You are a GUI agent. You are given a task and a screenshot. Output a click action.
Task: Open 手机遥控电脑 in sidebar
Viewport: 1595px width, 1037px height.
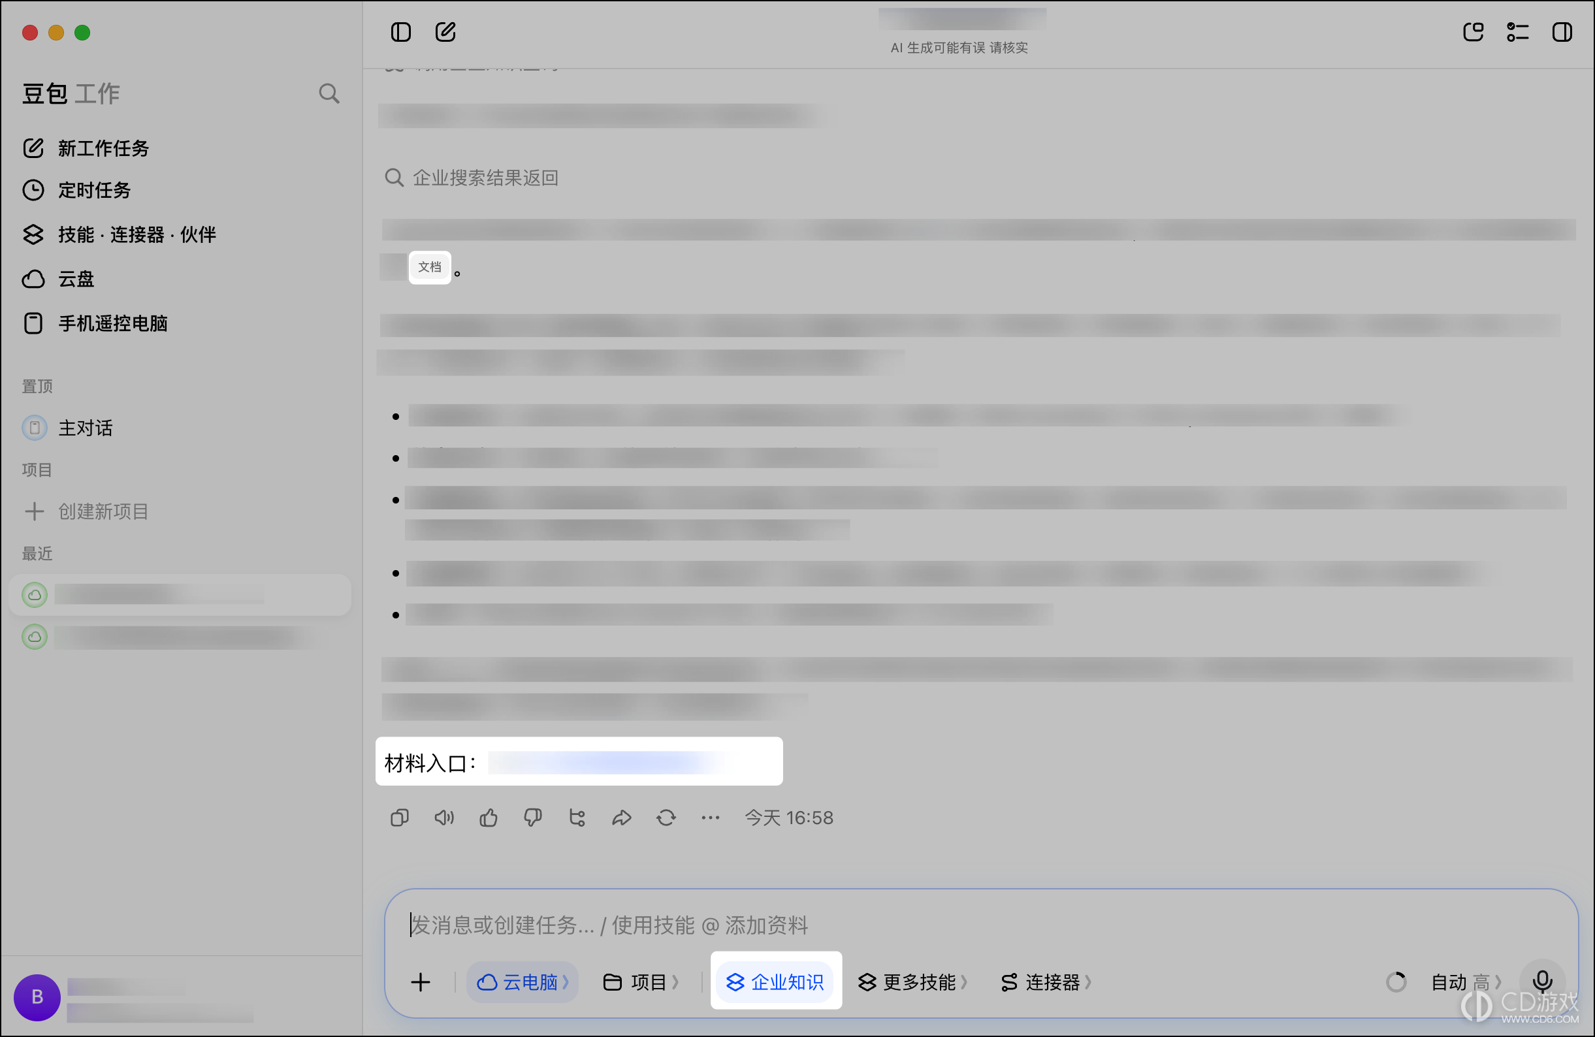click(x=95, y=323)
